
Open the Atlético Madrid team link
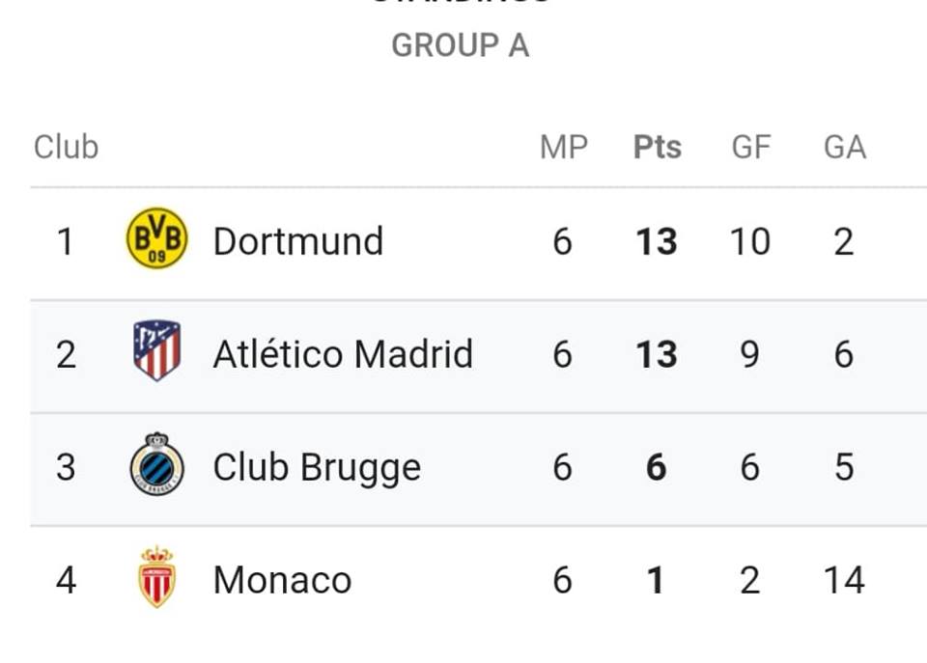click(x=343, y=354)
